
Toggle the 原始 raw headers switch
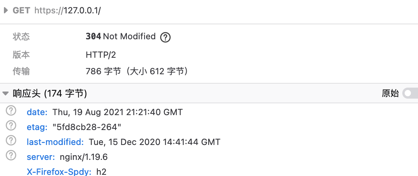410,93
